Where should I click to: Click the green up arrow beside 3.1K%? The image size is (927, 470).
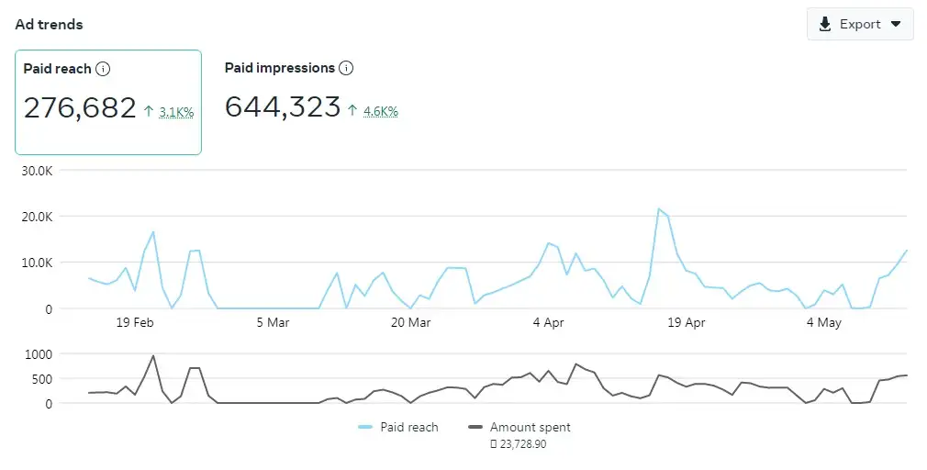pyautogui.click(x=150, y=111)
